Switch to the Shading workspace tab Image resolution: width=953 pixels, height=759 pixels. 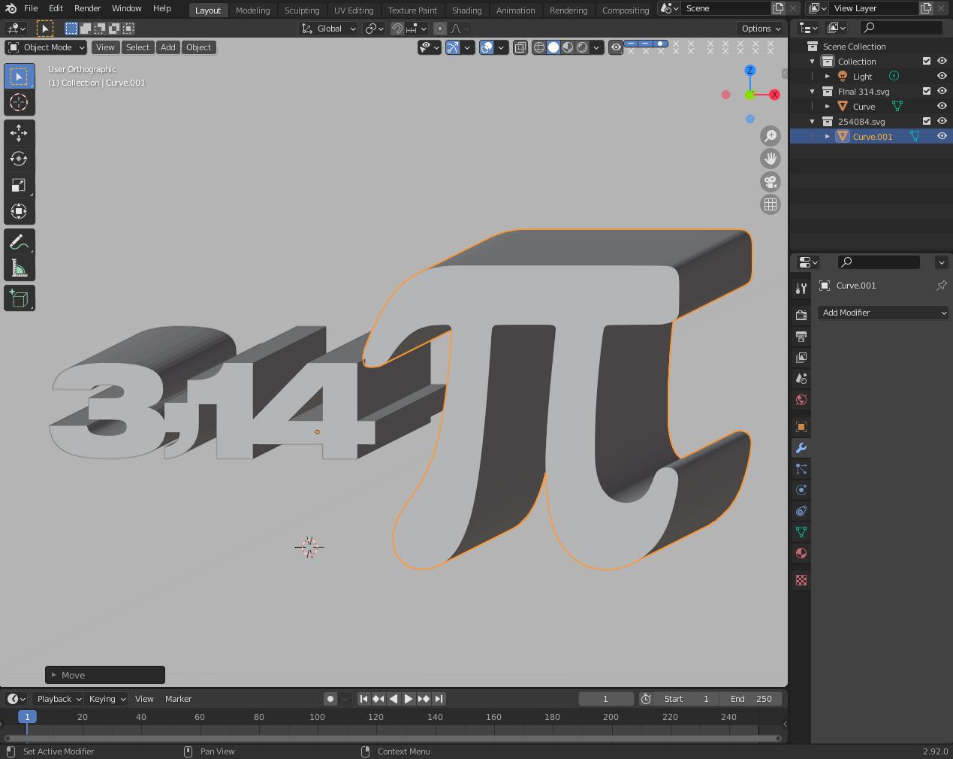pos(466,10)
